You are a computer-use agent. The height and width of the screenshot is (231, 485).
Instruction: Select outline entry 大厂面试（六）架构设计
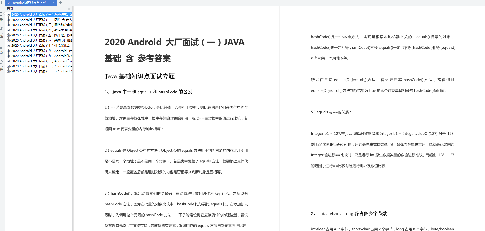tap(42, 40)
